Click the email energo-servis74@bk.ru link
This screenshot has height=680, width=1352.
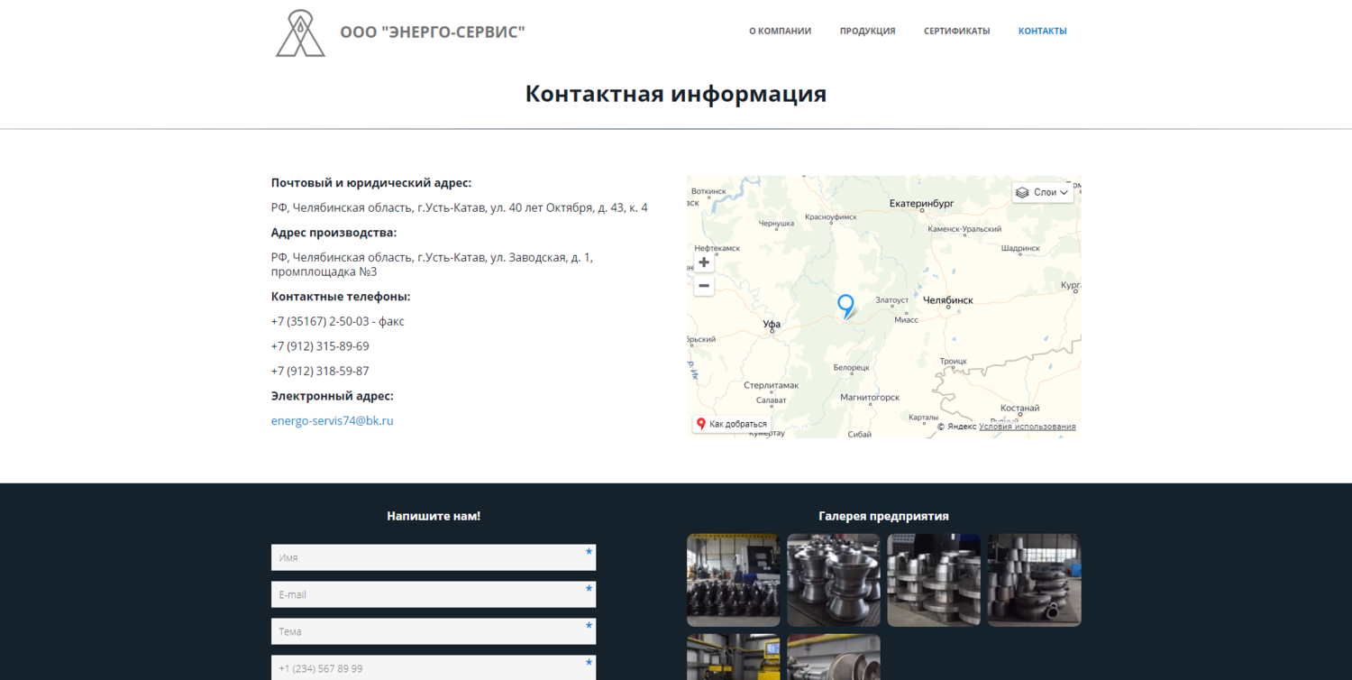point(333,420)
